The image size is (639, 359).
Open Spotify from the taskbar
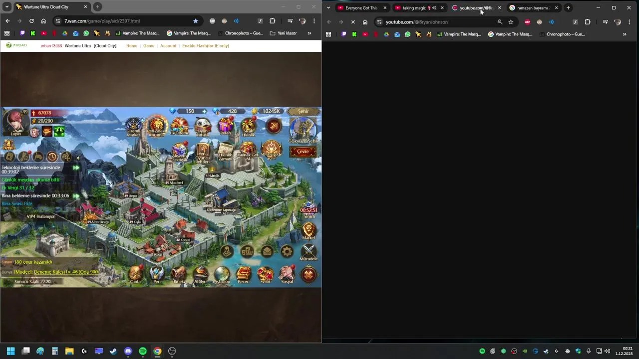pyautogui.click(x=143, y=351)
